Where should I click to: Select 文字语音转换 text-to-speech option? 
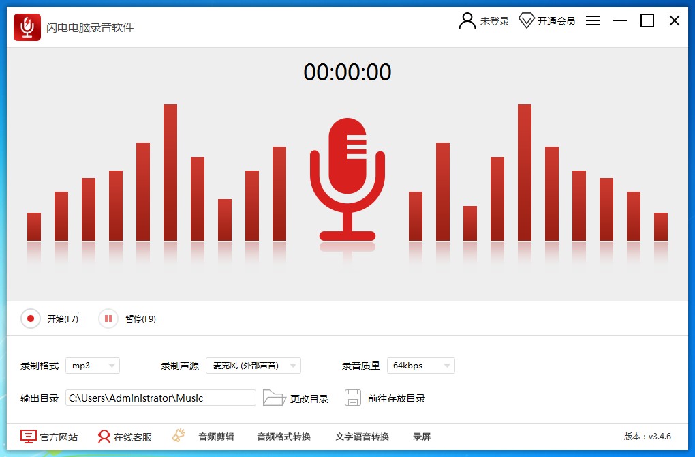tap(362, 437)
